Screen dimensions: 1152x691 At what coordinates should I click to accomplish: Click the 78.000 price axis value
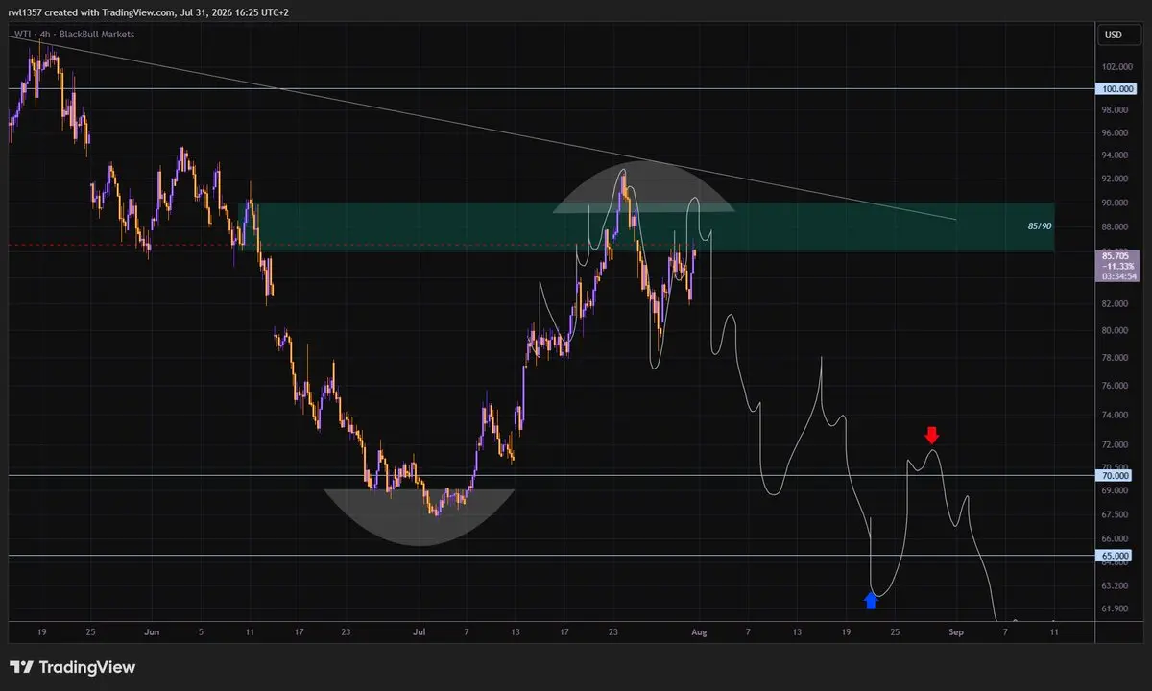point(1116,358)
